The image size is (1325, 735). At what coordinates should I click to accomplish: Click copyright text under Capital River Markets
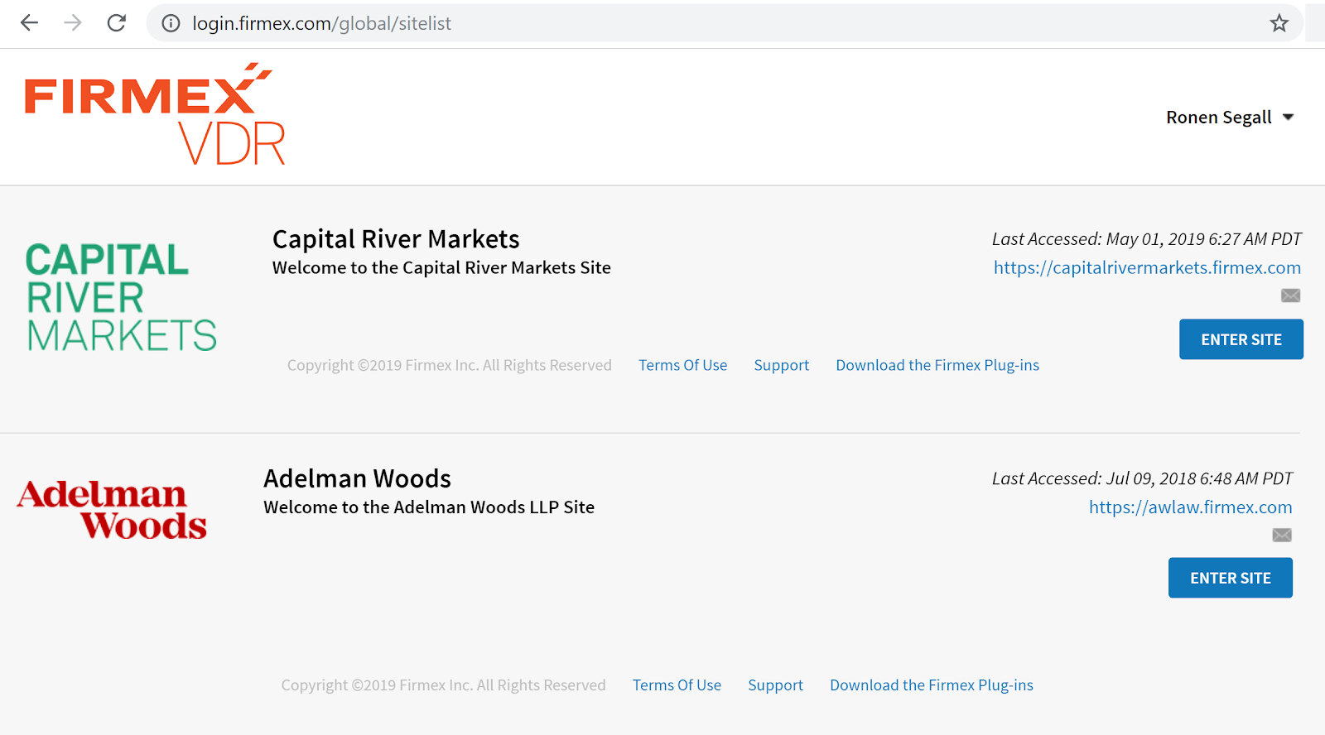[x=449, y=365]
